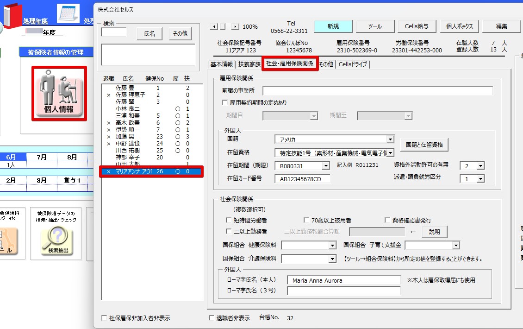Select 佐藤 理恵子 in employee list
523x329 pixels.
pos(152,95)
